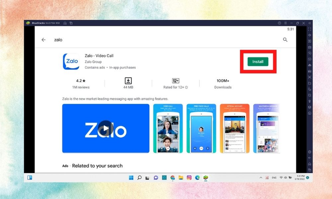This screenshot has height=199, width=332.
Task: Click the zalo search query text field
Action: tap(58, 39)
